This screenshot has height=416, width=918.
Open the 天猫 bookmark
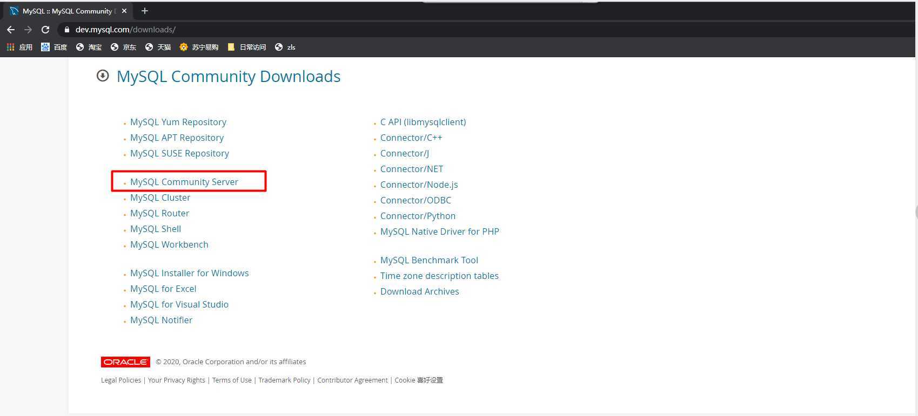pyautogui.click(x=158, y=47)
